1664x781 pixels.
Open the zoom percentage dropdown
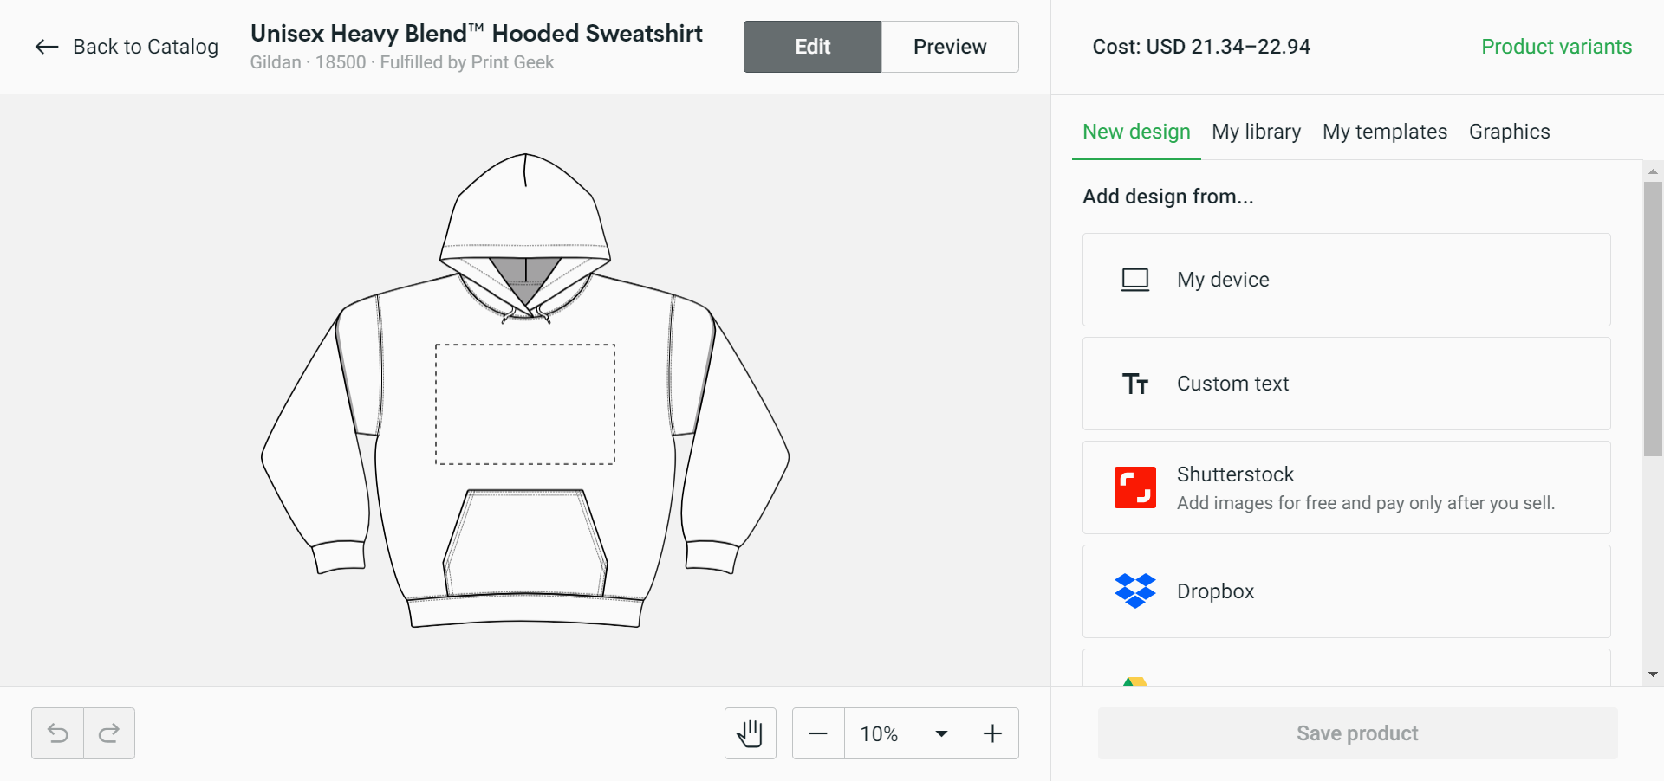coord(941,733)
